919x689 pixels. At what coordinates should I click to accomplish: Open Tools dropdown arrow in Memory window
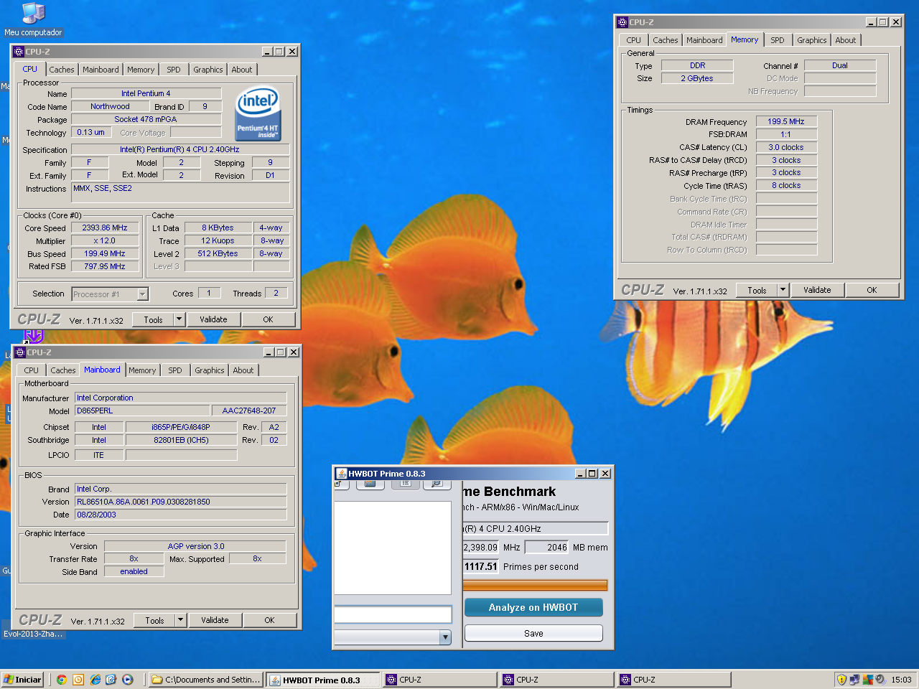coord(783,290)
